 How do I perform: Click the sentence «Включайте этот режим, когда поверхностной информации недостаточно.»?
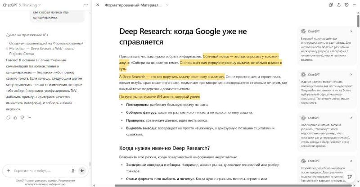point(179,157)
